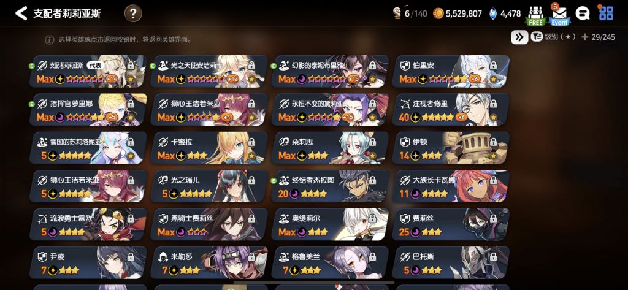Open the 级别 (★) sort dropdown
This screenshot has width=628, height=290.
(554, 37)
